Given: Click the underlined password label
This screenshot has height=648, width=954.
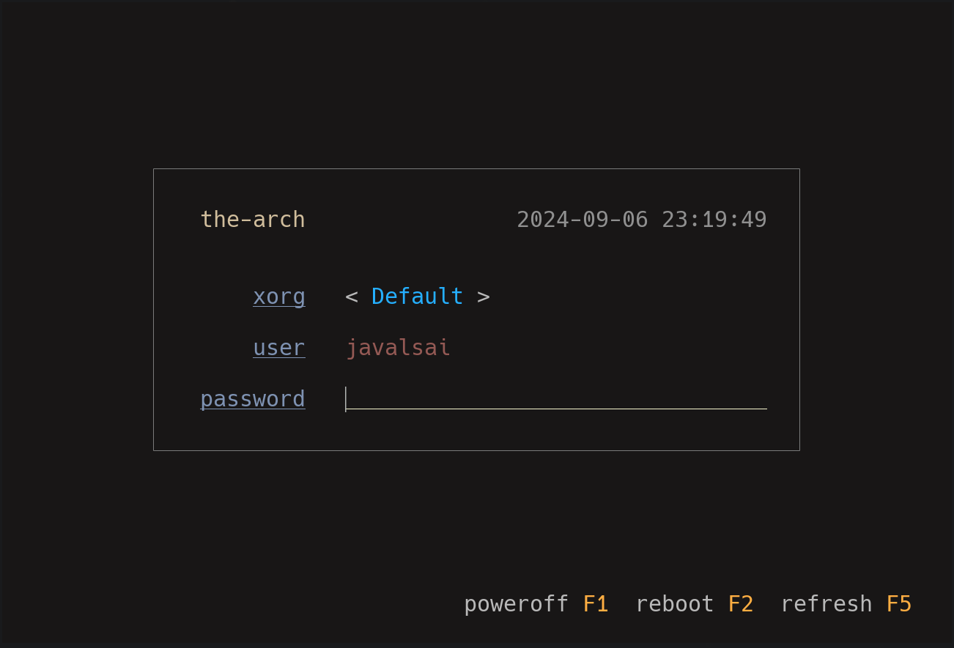Looking at the screenshot, I should point(253,399).
